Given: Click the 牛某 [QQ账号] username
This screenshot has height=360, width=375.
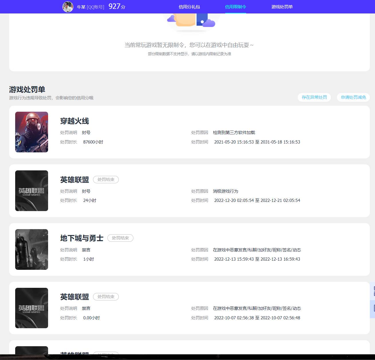Looking at the screenshot, I should point(90,7).
